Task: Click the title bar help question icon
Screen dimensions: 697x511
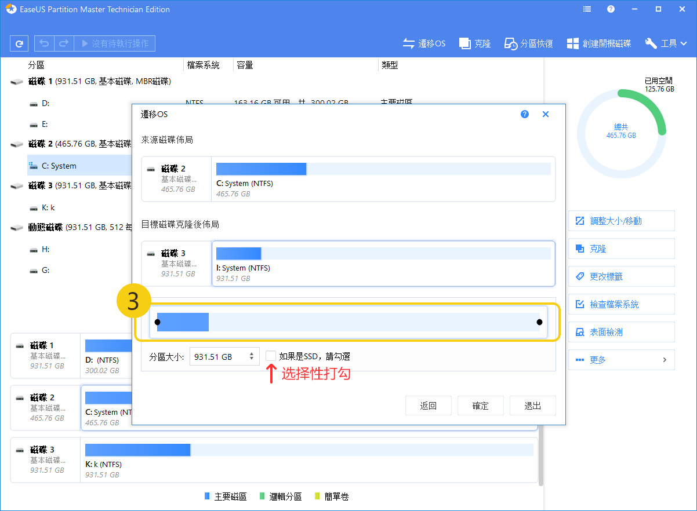Action: (611, 9)
